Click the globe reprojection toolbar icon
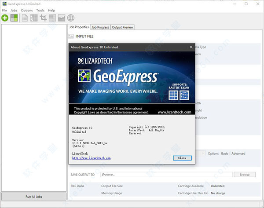The image size is (264, 208). (71, 18)
